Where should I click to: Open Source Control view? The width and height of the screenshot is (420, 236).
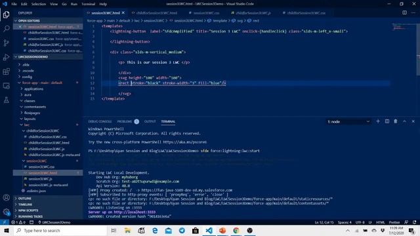(6, 43)
